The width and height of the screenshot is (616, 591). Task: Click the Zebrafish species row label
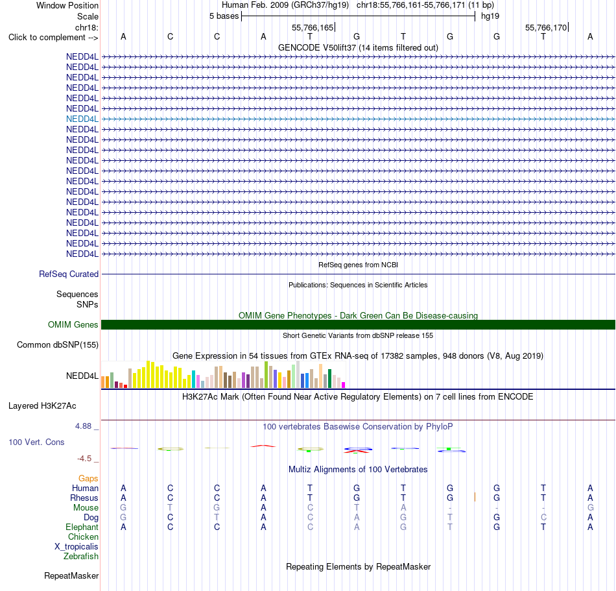point(81,557)
